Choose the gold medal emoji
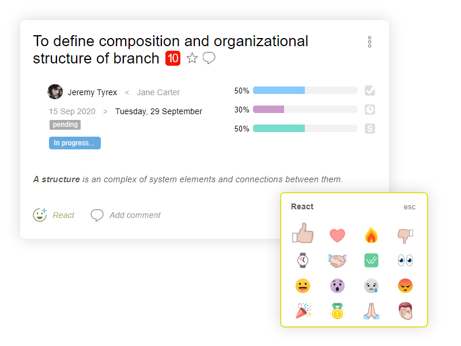The image size is (461, 346). click(x=337, y=311)
